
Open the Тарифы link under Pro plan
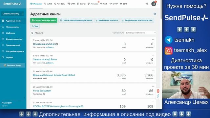click(x=5, y=106)
